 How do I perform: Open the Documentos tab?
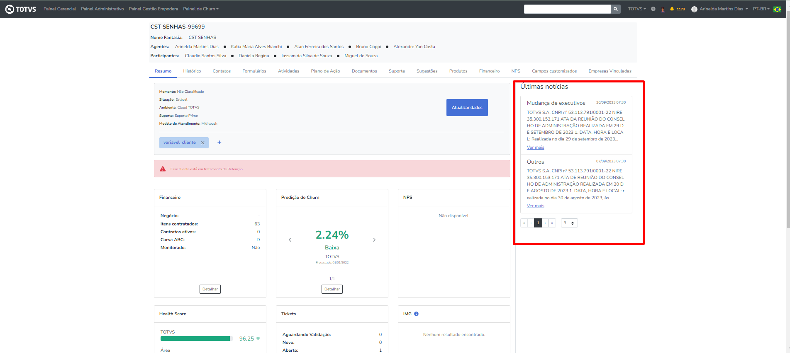pyautogui.click(x=364, y=71)
